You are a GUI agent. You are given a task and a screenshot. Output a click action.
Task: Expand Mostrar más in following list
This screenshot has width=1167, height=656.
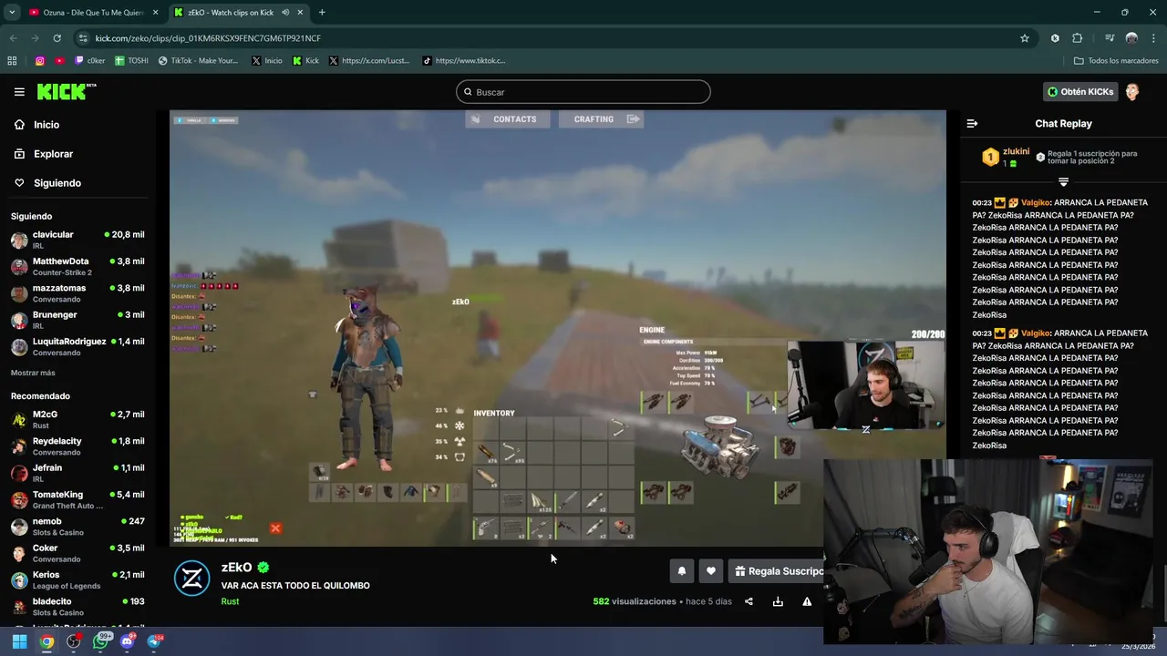(33, 373)
